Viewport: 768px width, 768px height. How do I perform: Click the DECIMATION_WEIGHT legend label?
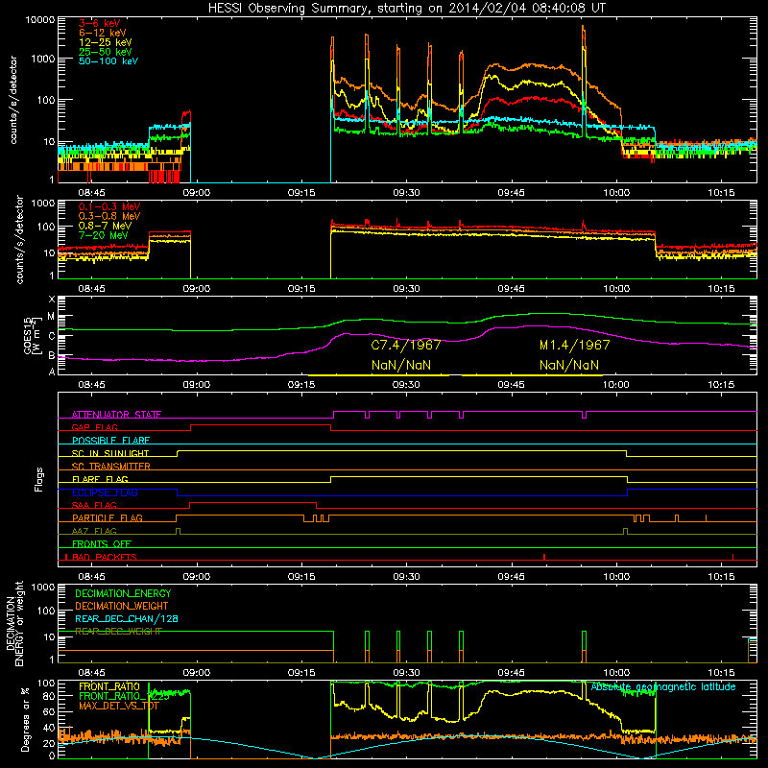pyautogui.click(x=122, y=606)
